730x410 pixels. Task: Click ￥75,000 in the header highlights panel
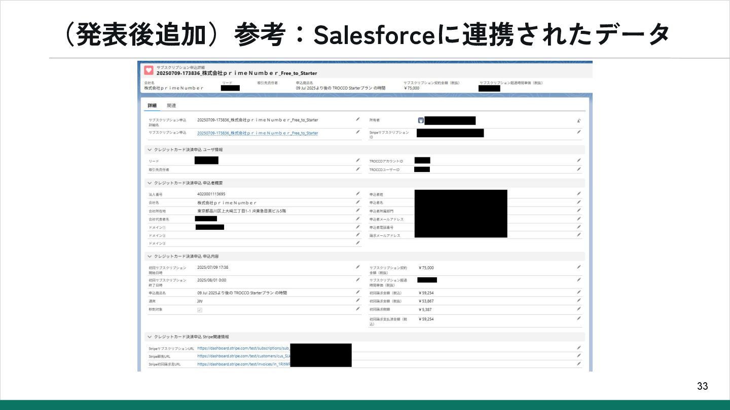pyautogui.click(x=412, y=88)
